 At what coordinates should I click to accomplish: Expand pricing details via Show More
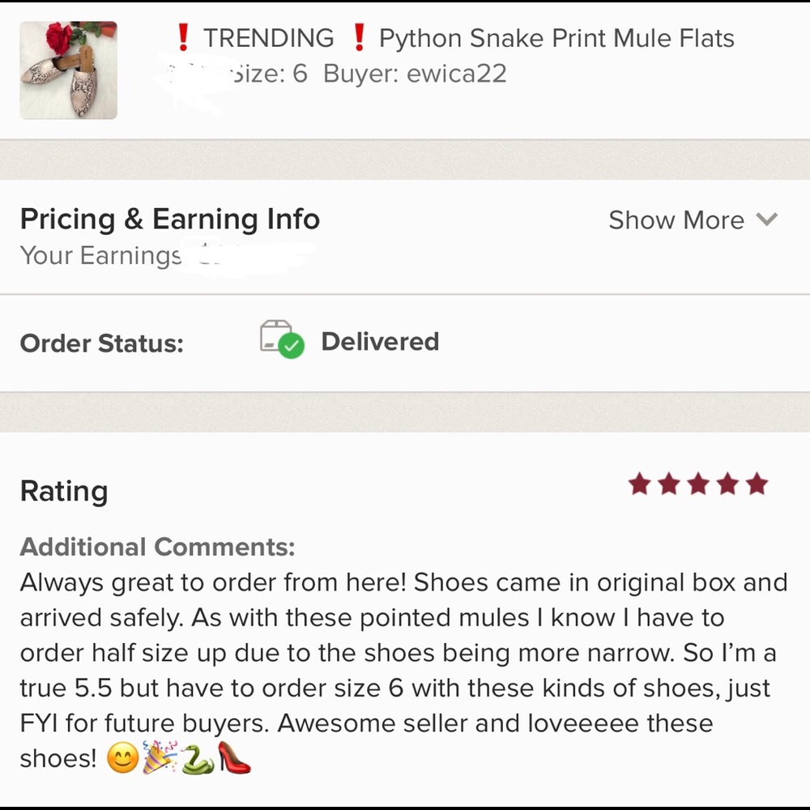pyautogui.click(x=676, y=220)
